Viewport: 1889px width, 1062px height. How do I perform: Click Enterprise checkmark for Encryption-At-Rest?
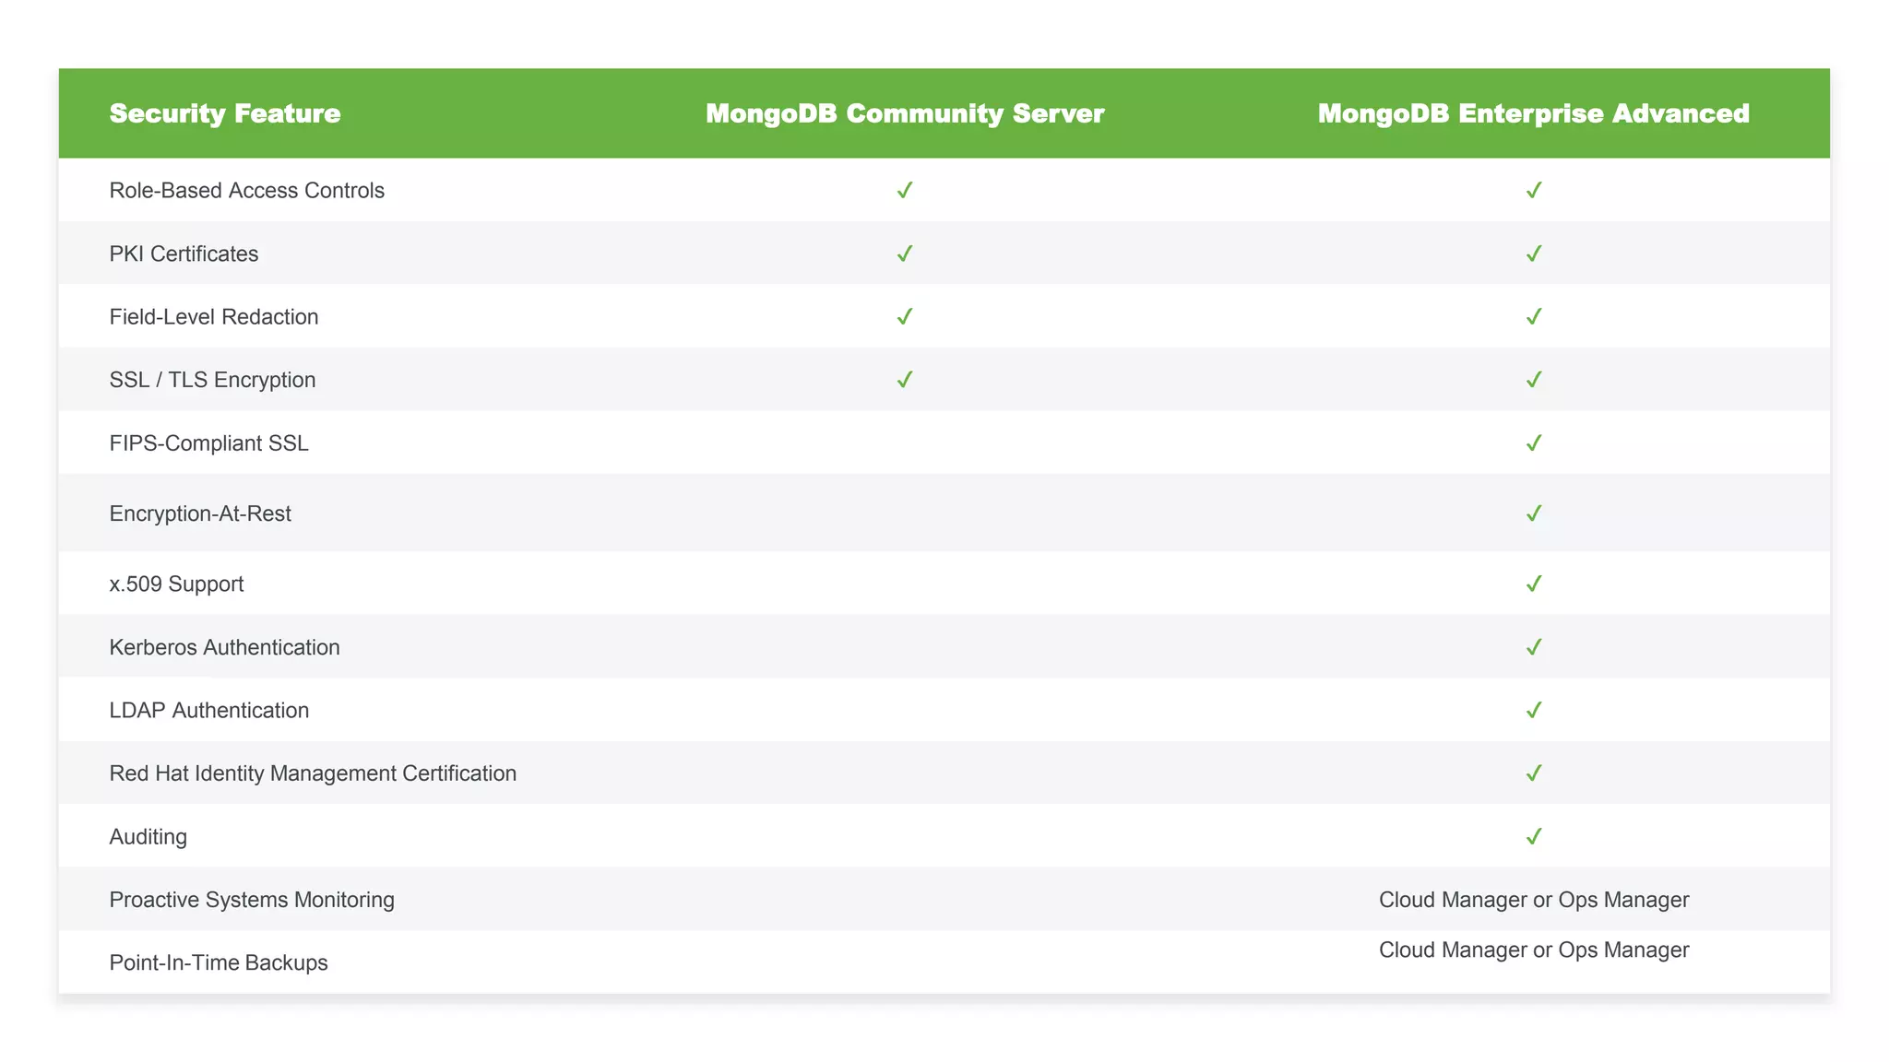pyautogui.click(x=1533, y=513)
